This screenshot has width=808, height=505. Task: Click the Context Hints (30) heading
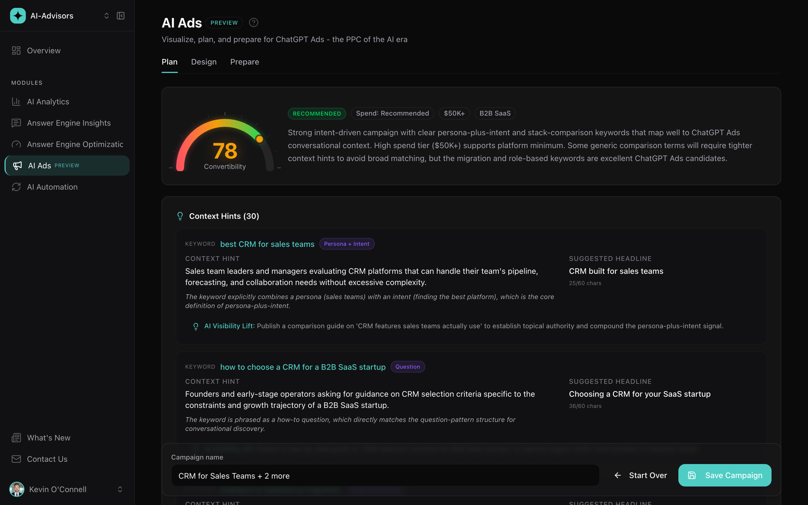(224, 216)
